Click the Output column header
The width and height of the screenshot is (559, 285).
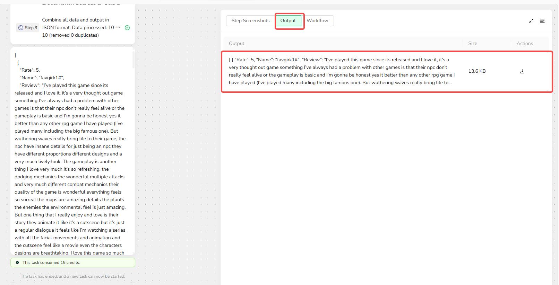pos(237,43)
